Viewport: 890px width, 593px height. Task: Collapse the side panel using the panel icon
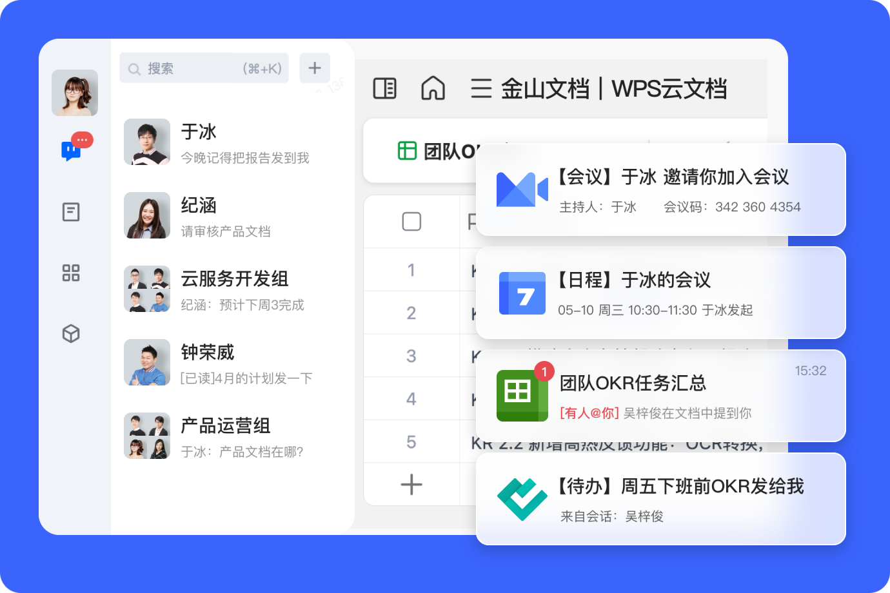click(x=385, y=88)
